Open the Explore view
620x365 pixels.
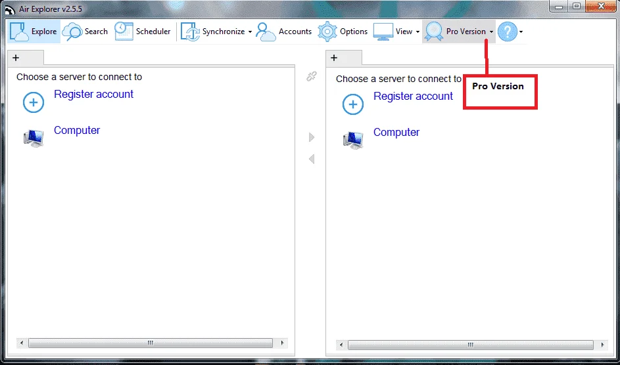[x=34, y=32]
